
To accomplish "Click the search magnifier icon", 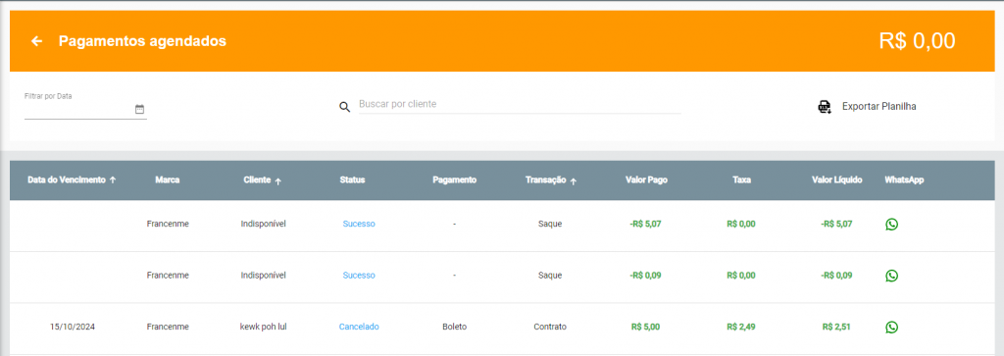I will [x=344, y=107].
